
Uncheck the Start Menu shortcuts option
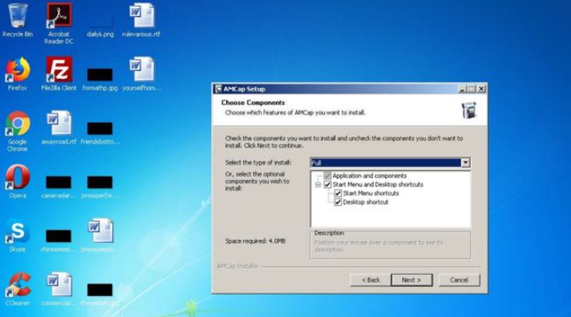point(338,194)
